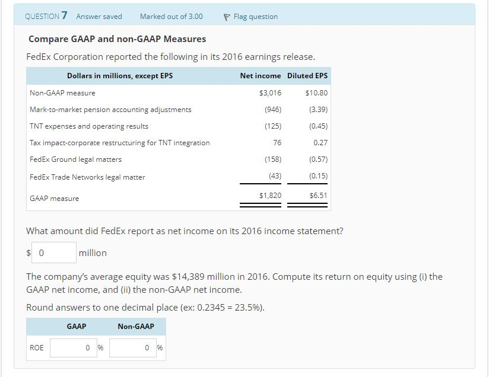Click the $6.51 GAAP diluted EPS value
This screenshot has height=377, width=489.
(x=318, y=196)
